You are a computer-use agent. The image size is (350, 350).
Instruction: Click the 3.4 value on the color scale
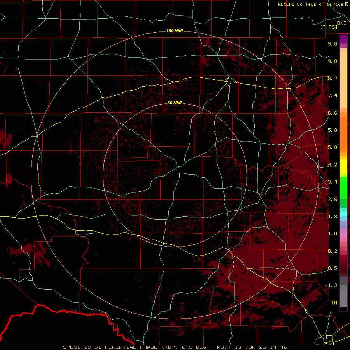(332, 182)
